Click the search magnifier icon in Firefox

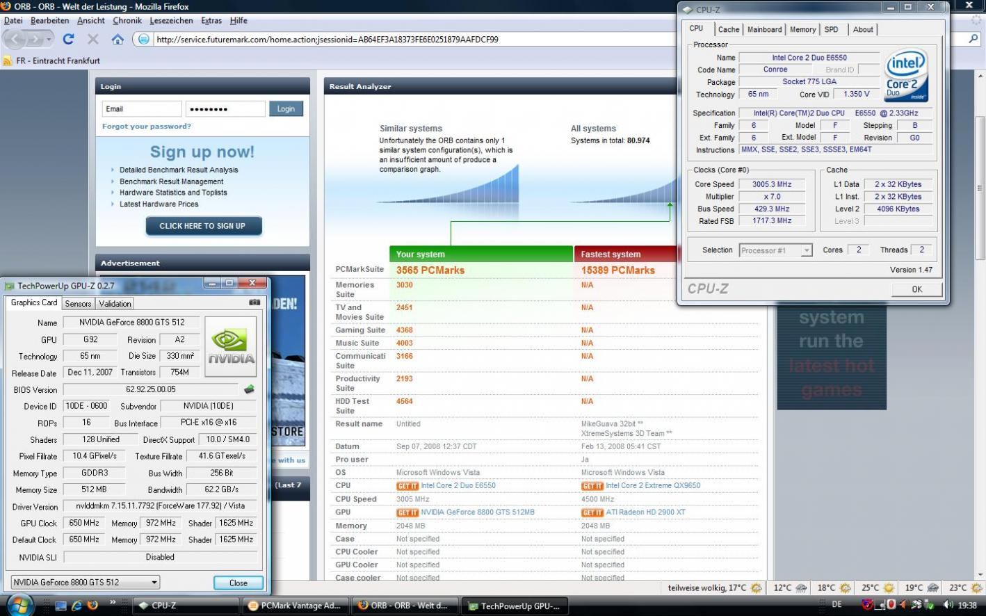pyautogui.click(x=973, y=39)
